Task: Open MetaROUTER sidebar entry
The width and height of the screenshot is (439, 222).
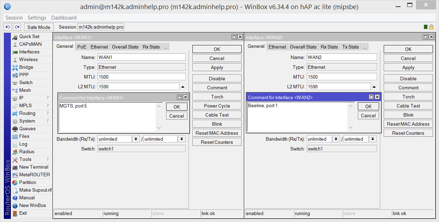Action: pyautogui.click(x=34, y=175)
